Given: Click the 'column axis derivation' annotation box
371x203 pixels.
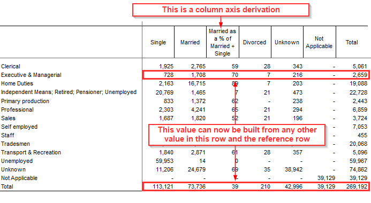Looking at the screenshot, I should tap(221, 10).
